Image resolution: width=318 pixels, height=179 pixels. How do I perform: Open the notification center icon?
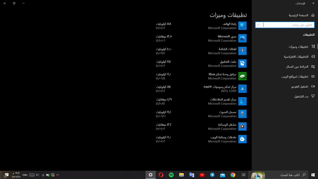pyautogui.click(x=6, y=175)
